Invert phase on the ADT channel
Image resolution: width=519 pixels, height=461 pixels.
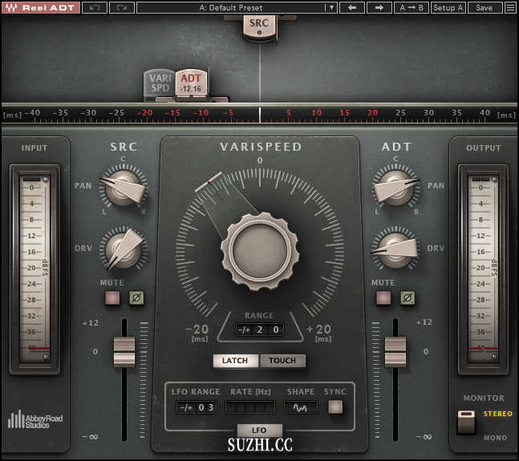407,298
